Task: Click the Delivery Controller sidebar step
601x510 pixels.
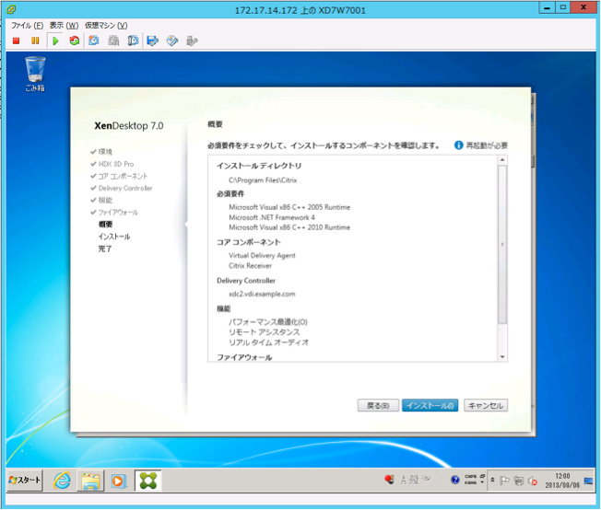Action: (x=125, y=188)
